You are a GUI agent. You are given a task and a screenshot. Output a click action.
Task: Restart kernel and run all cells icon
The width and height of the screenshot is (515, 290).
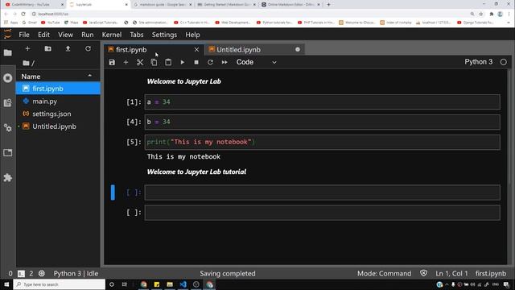[x=225, y=62]
